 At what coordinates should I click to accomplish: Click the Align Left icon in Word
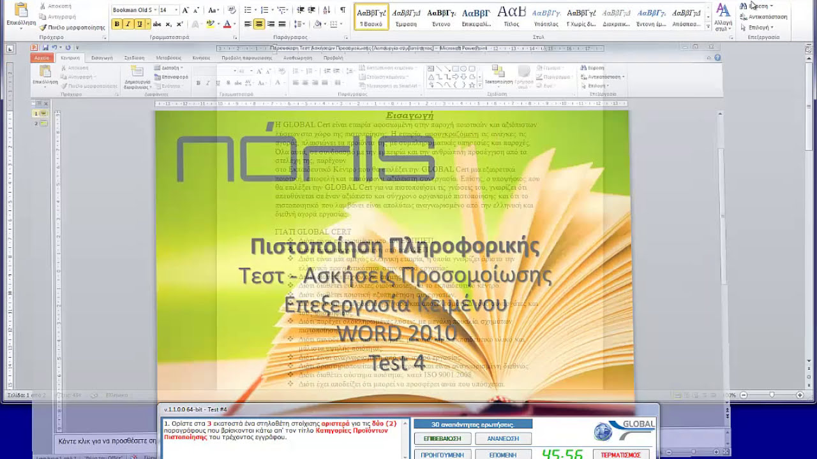coord(248,24)
